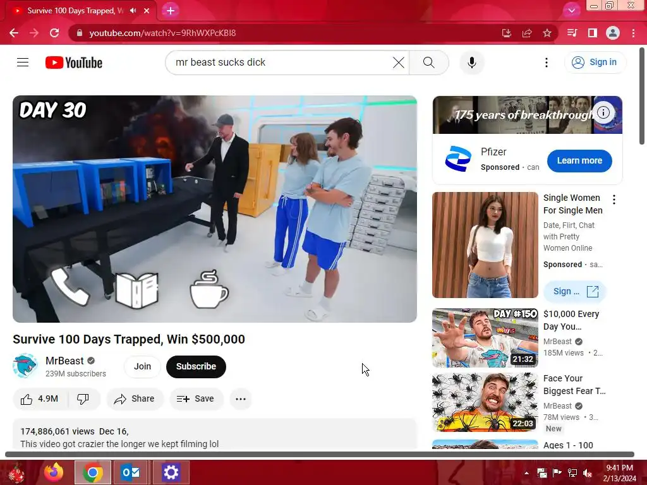647x485 pixels.
Task: Open the YouTube hamburger guide menu
Action: 23,63
